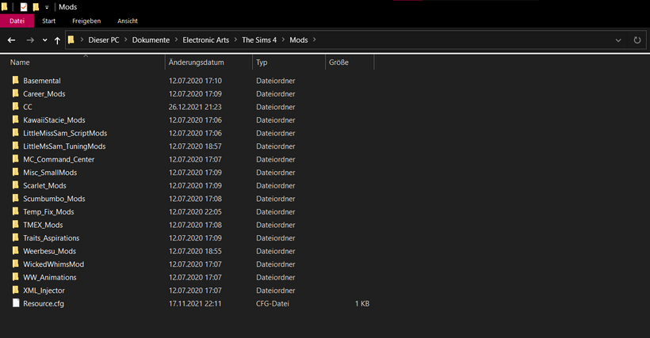The width and height of the screenshot is (650, 338).
Task: Select the Resource.cfg file name
Action: tap(44, 303)
